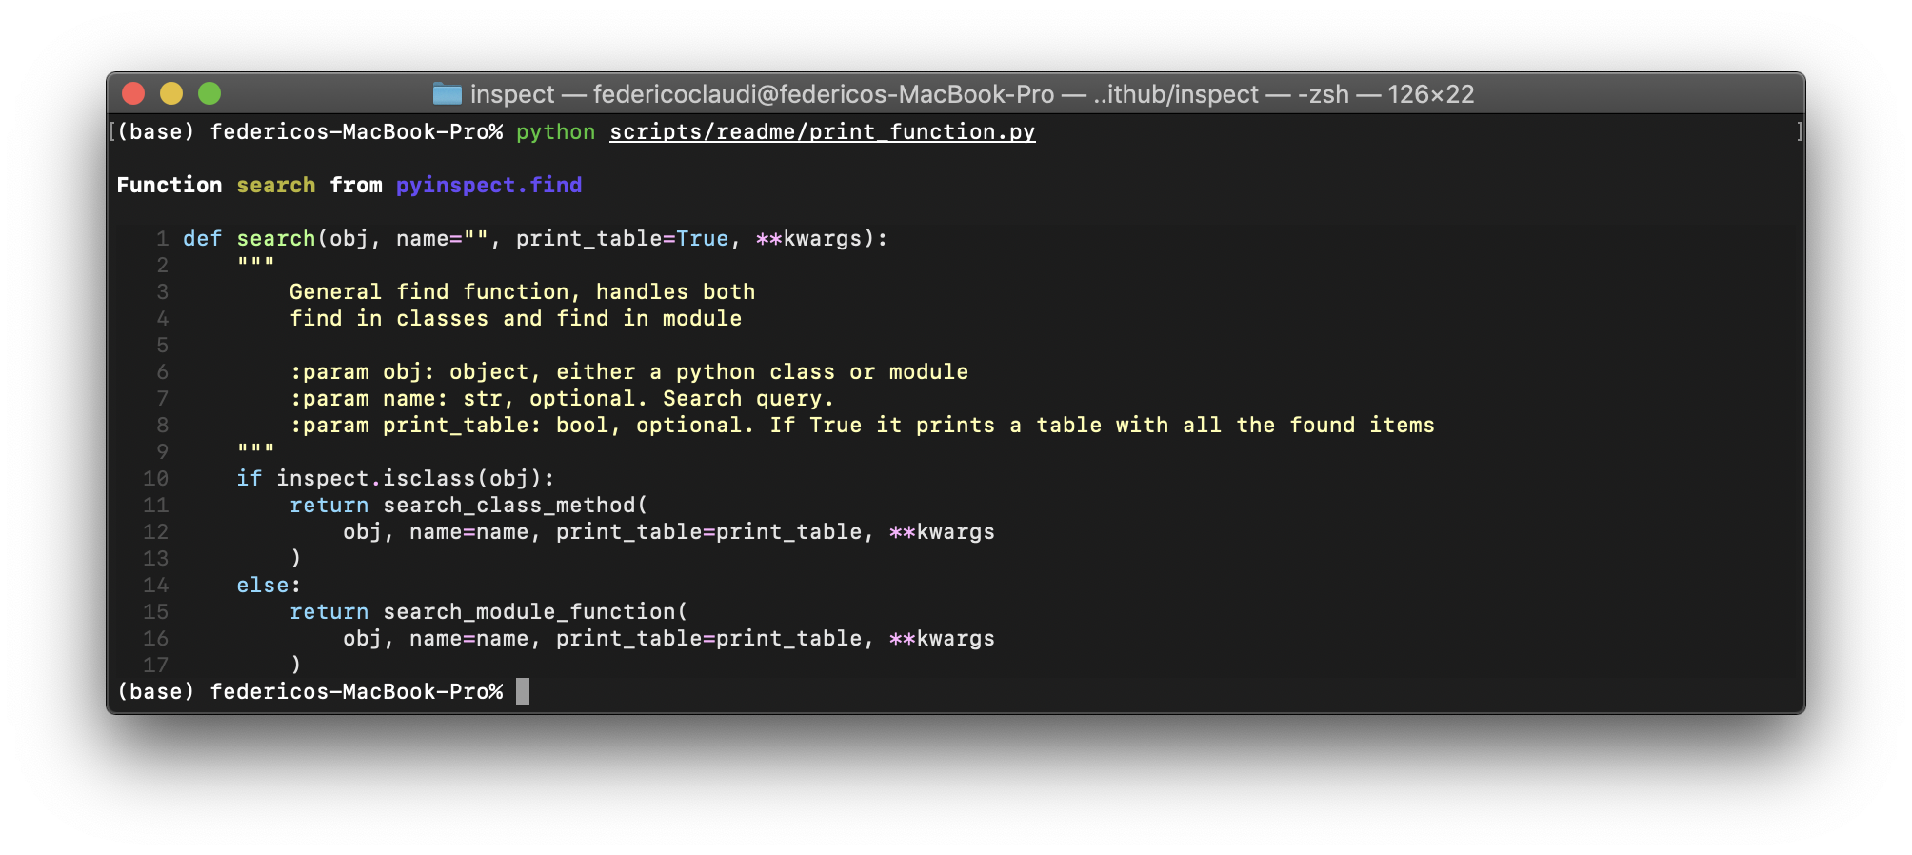Click the line number 17
This screenshot has height=855, width=1912.
click(156, 665)
